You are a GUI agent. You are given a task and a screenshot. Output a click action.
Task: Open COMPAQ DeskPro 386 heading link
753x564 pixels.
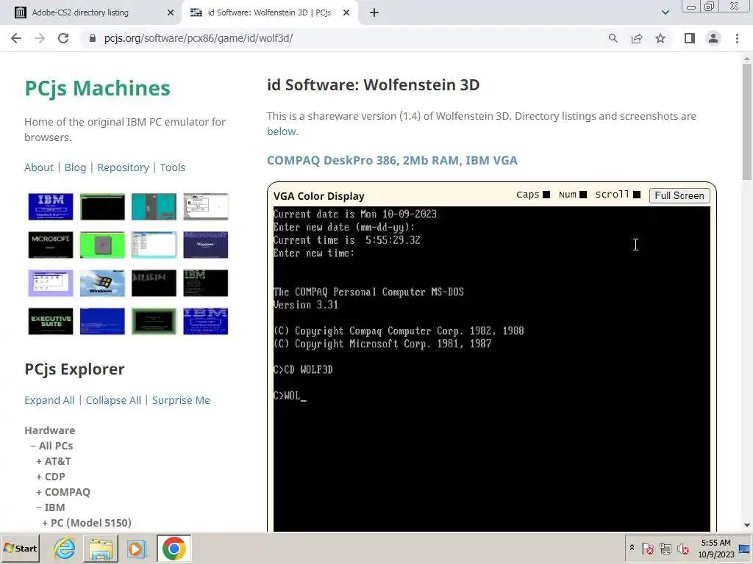click(x=392, y=160)
